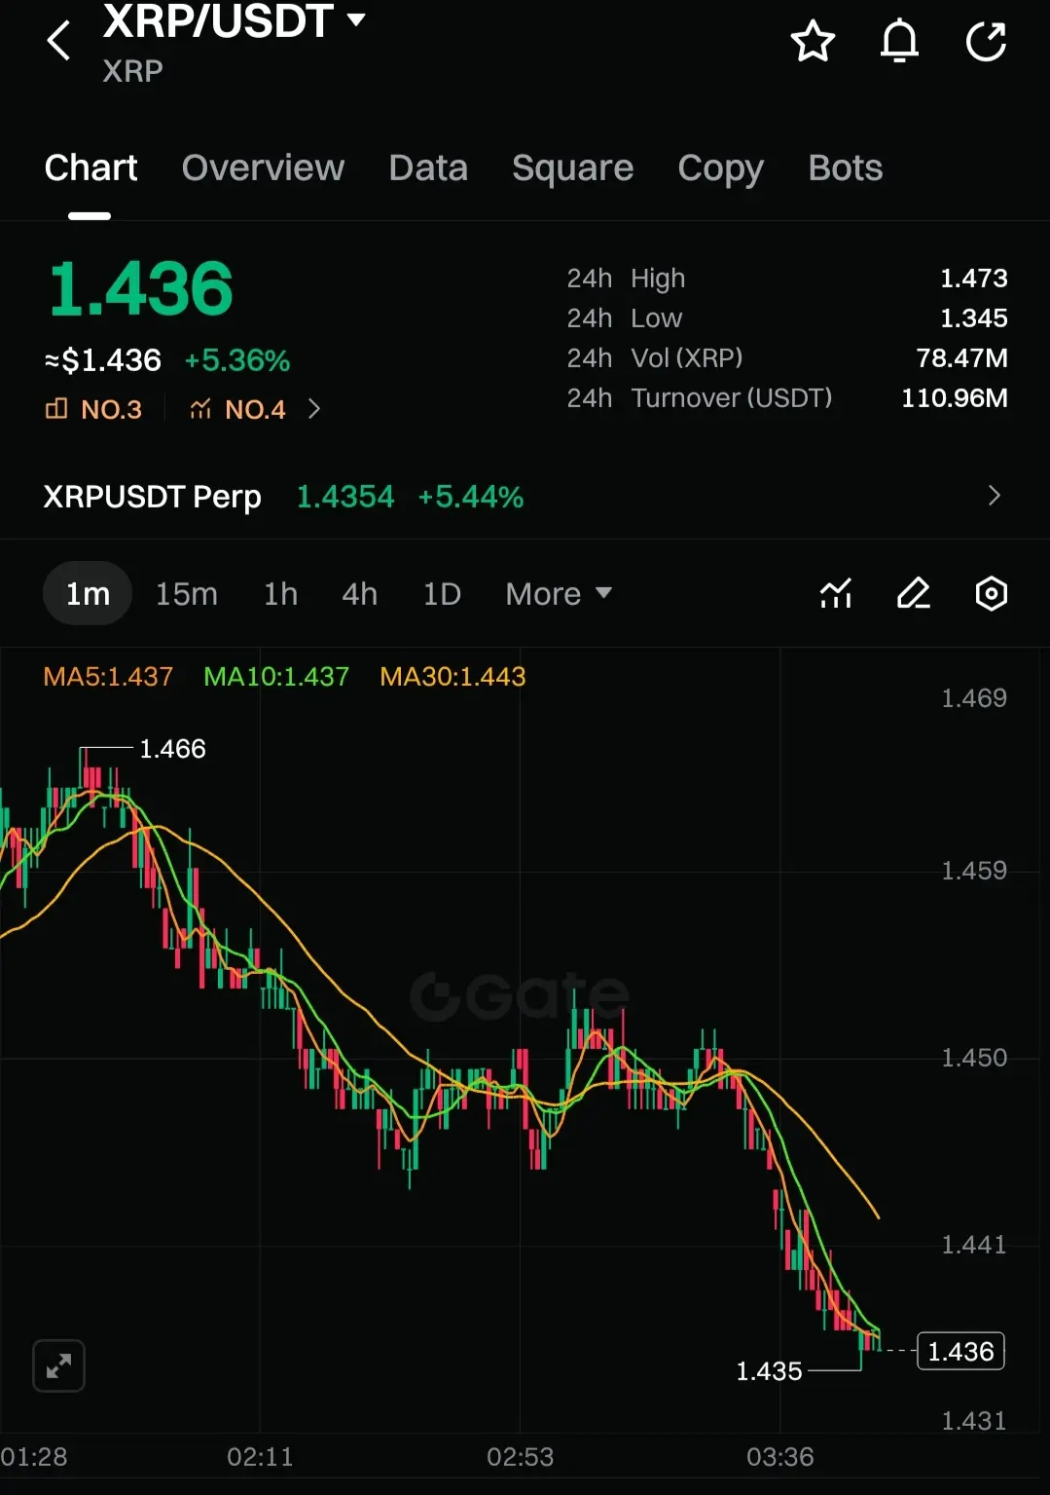The height and width of the screenshot is (1495, 1050).
Task: Tap the MA5:1.437 indicator label
Action: [x=108, y=676]
